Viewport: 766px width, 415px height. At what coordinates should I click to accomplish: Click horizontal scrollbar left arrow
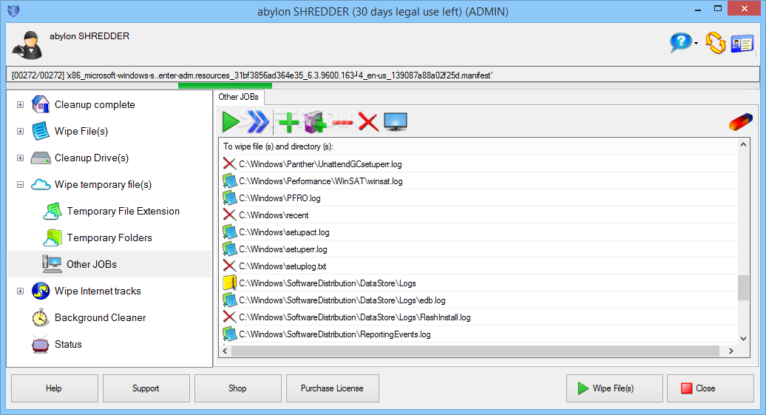pyautogui.click(x=226, y=351)
